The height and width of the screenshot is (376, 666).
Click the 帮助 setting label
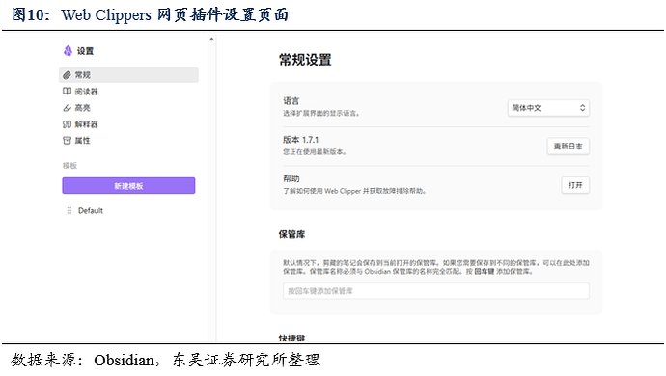[291, 178]
